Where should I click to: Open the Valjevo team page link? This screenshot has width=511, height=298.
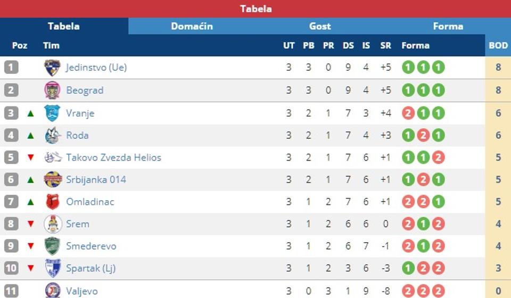[x=81, y=291]
